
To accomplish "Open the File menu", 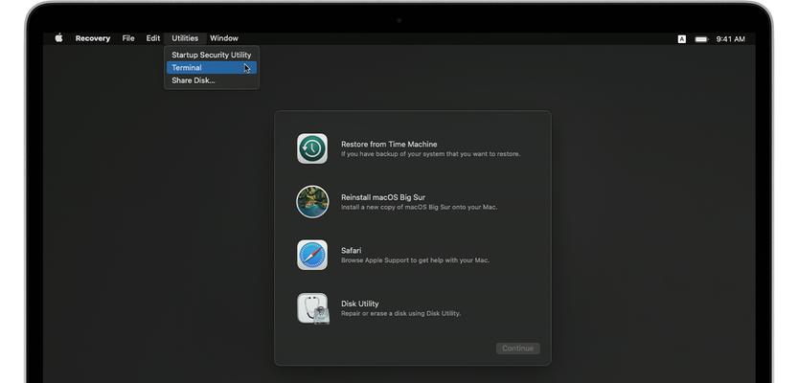I will click(x=128, y=38).
